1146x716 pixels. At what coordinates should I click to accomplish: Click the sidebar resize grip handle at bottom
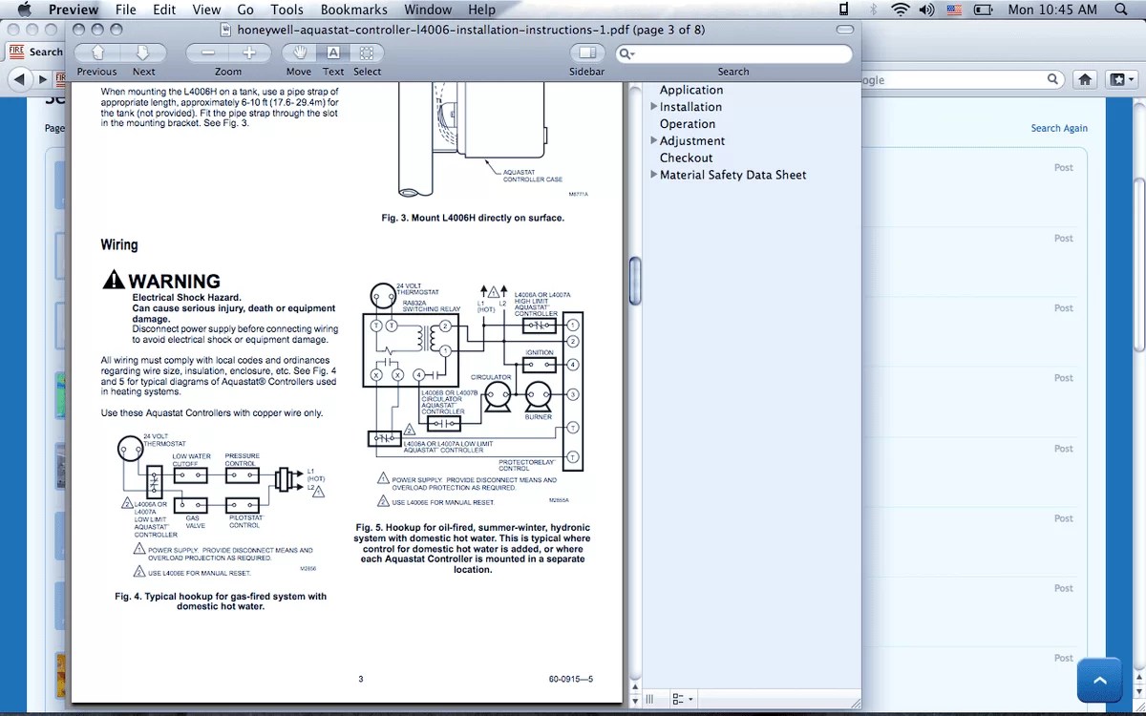[x=650, y=700]
